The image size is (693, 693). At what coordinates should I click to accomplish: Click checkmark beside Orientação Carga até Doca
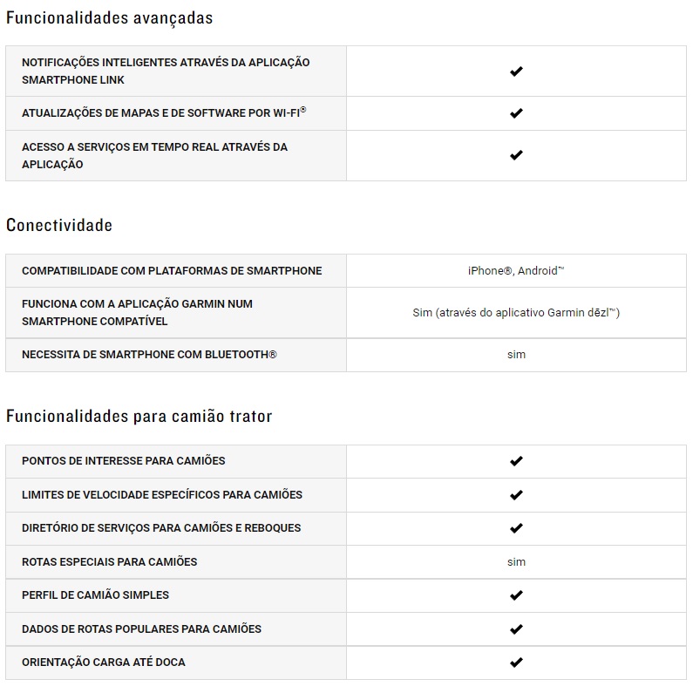[516, 662]
